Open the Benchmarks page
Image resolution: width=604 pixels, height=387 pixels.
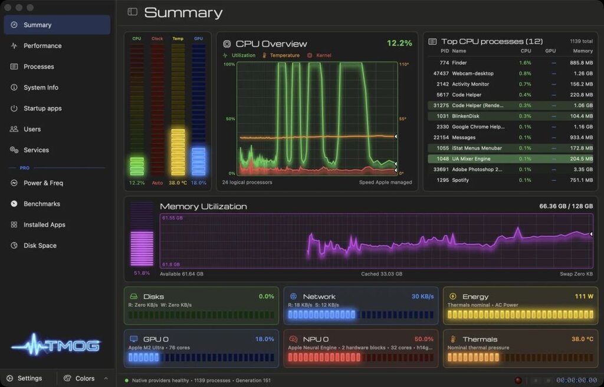click(57, 203)
